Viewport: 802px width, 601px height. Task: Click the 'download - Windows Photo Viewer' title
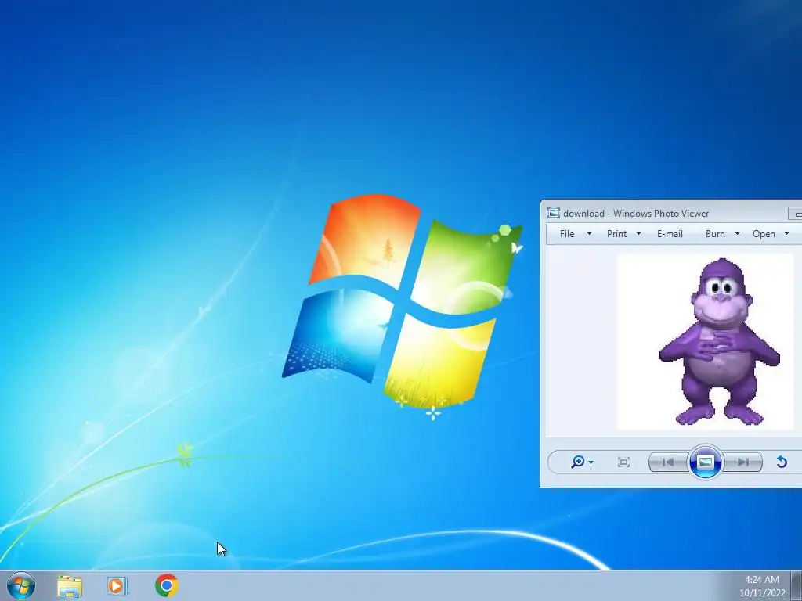pyautogui.click(x=636, y=213)
